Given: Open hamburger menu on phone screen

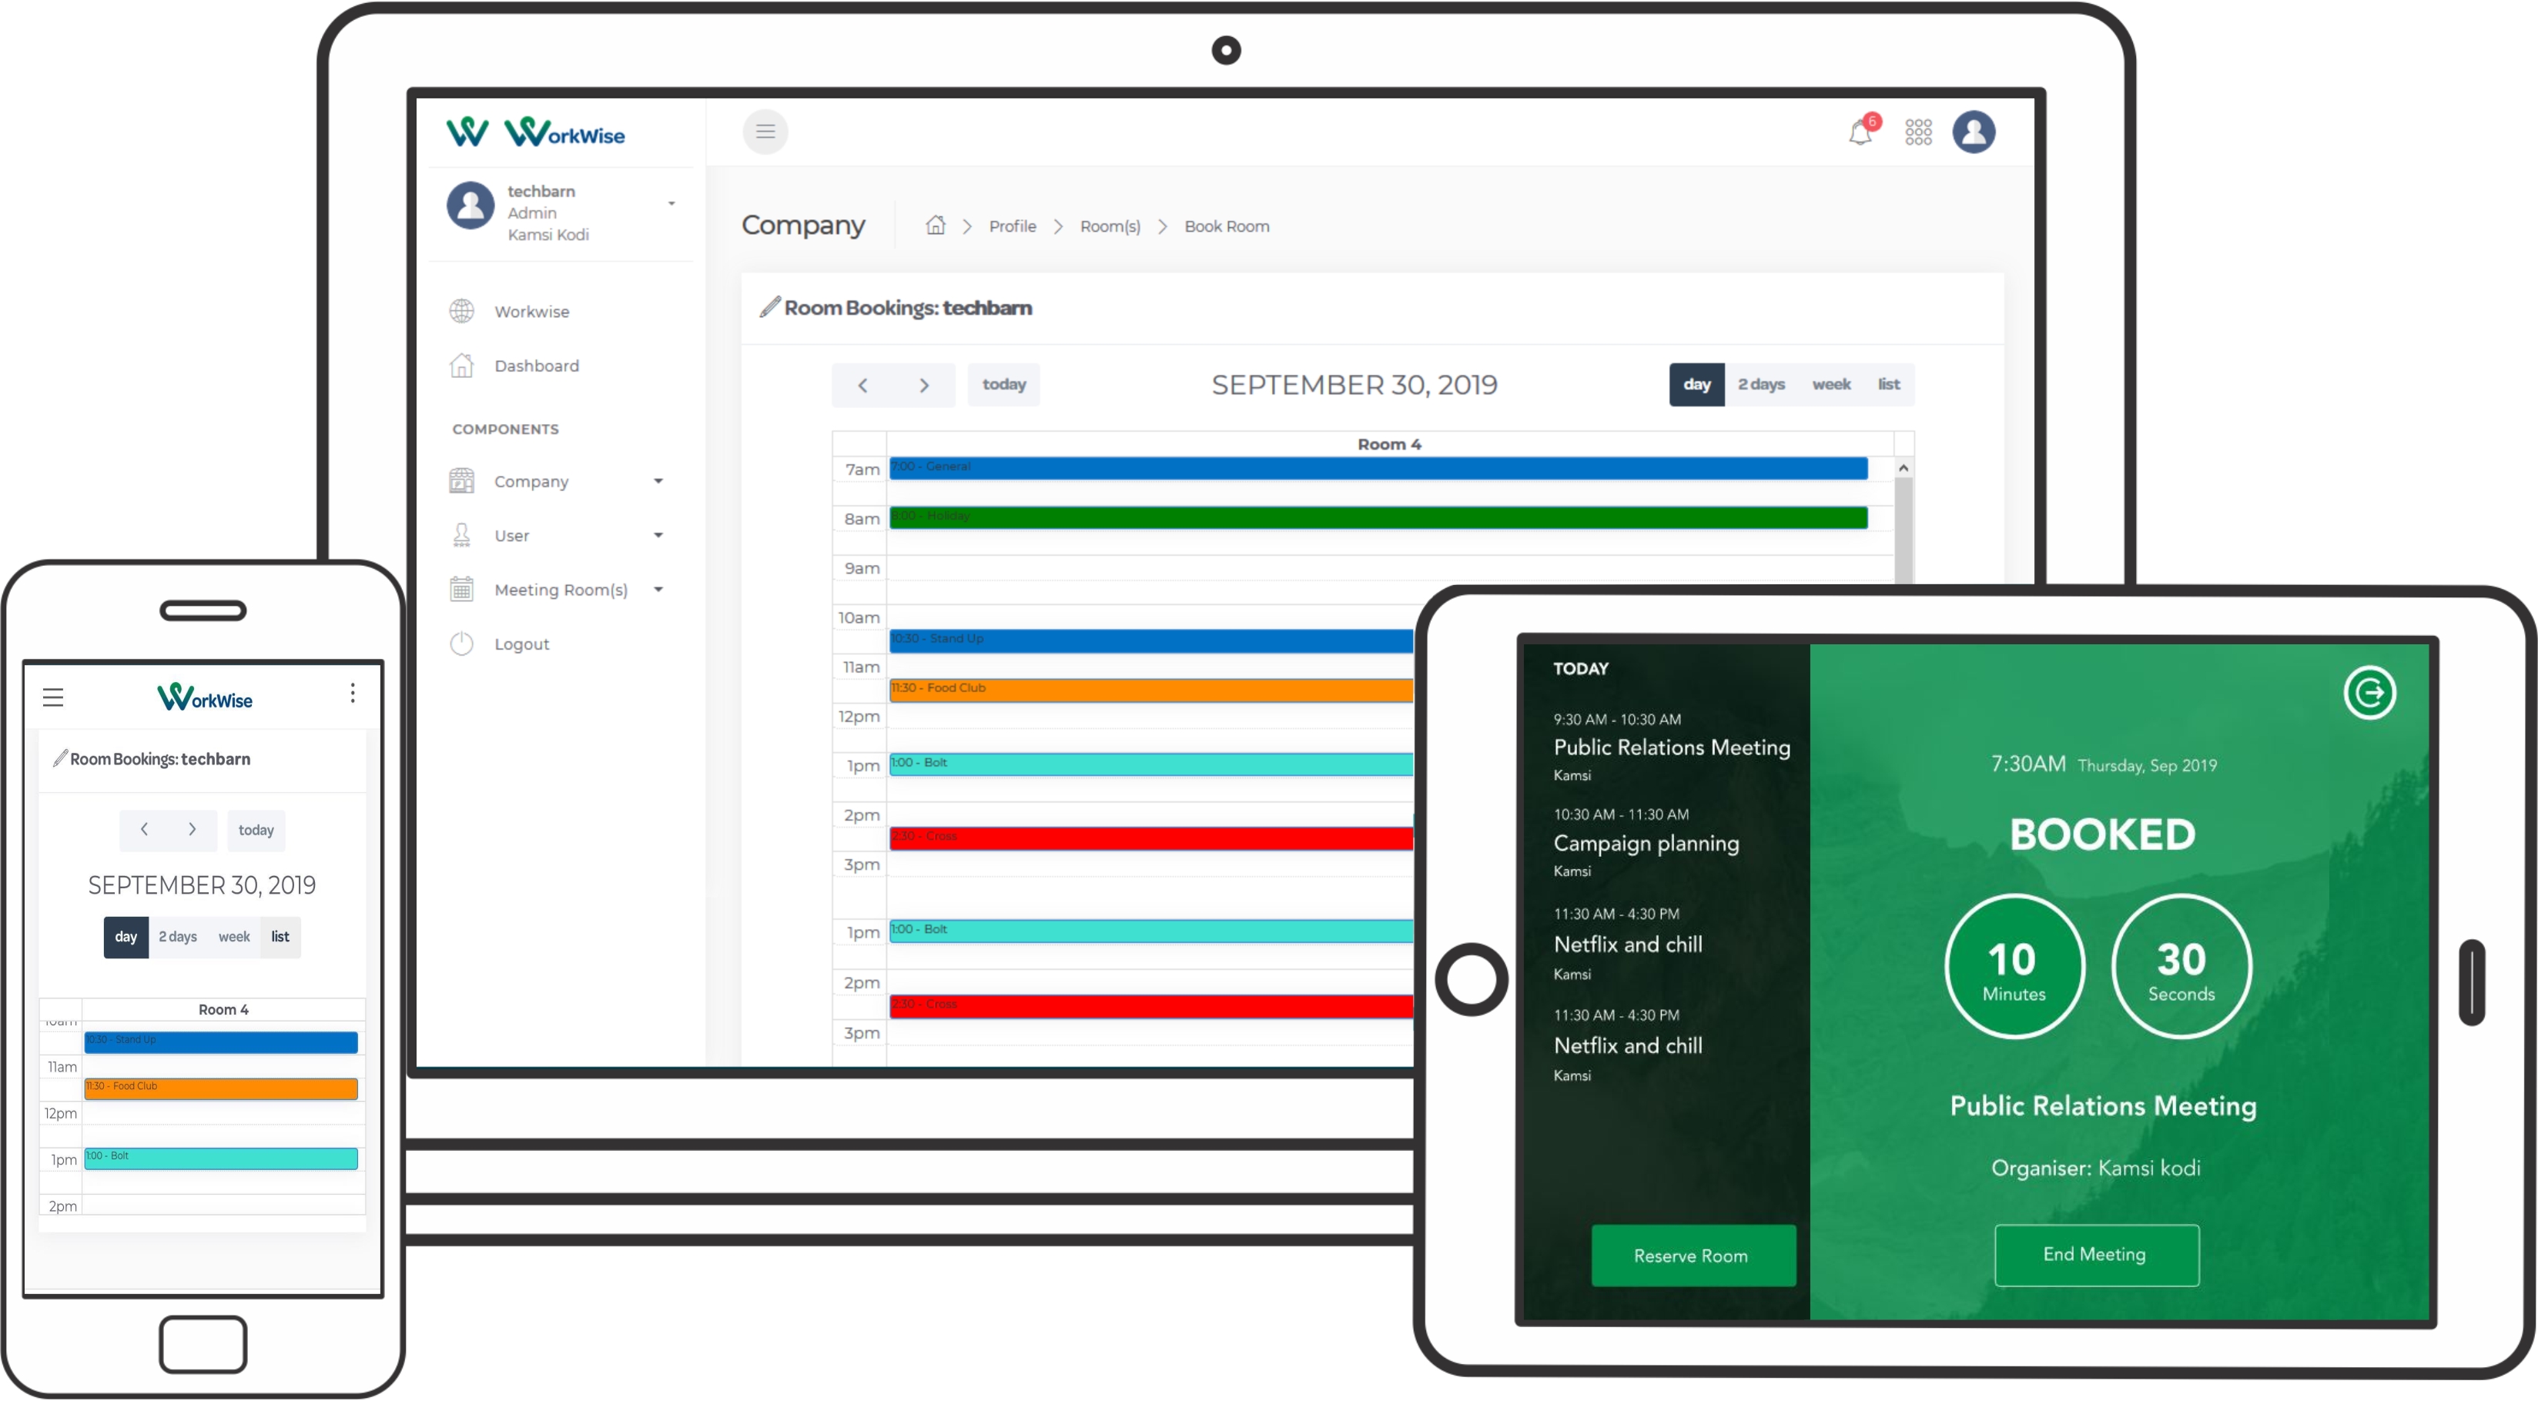Looking at the screenshot, I should coord(53,698).
